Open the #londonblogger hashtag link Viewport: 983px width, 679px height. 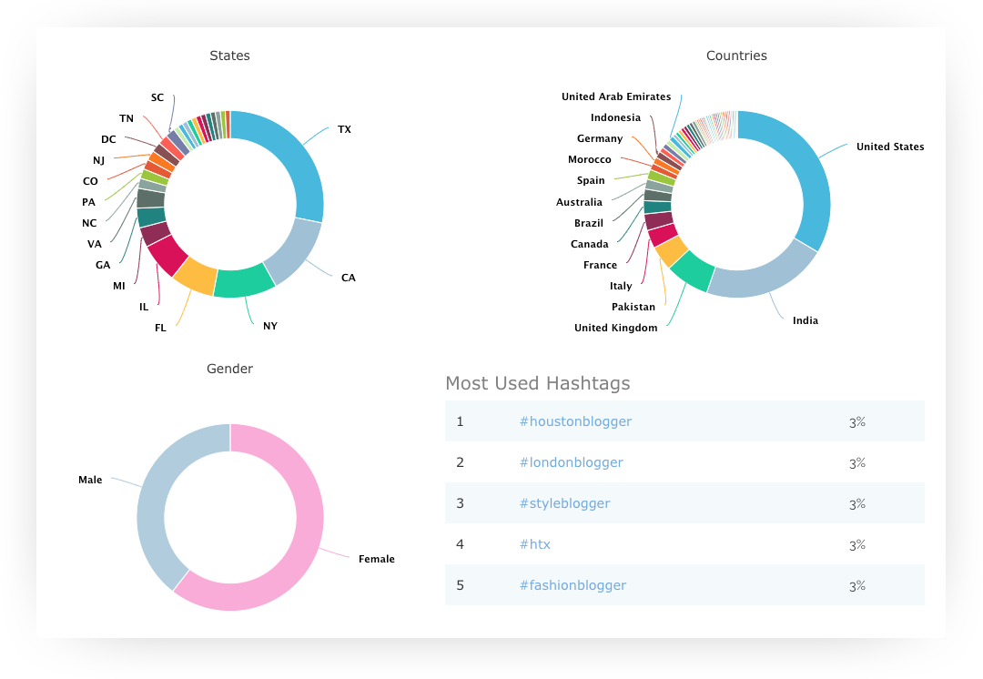pyautogui.click(x=572, y=462)
